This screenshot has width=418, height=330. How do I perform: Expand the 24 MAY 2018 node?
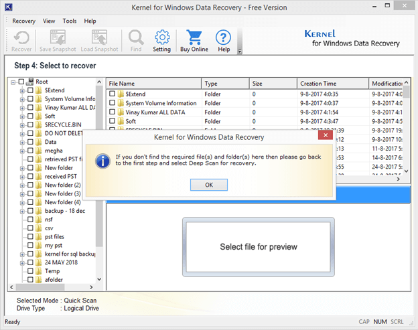pyautogui.click(x=22, y=263)
